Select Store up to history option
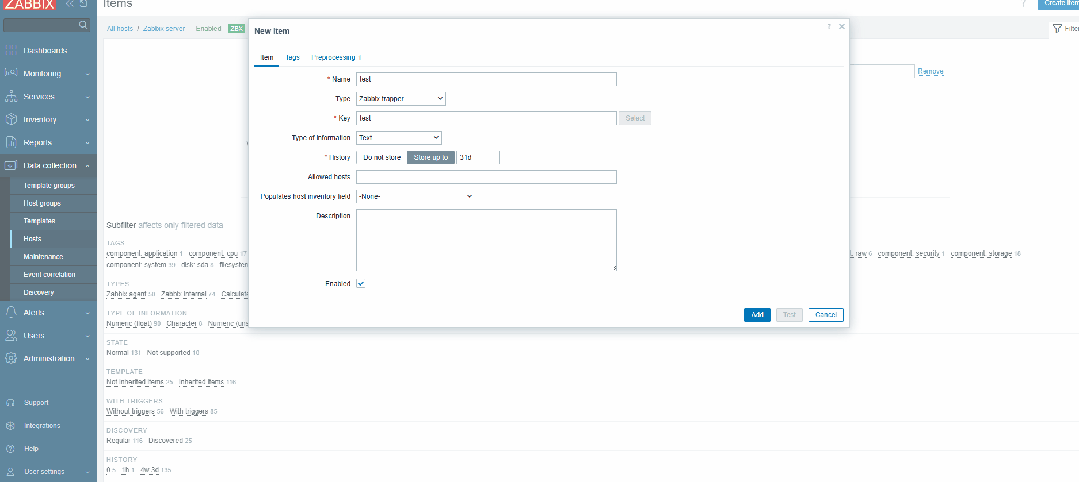This screenshot has width=1079, height=482. (430, 157)
